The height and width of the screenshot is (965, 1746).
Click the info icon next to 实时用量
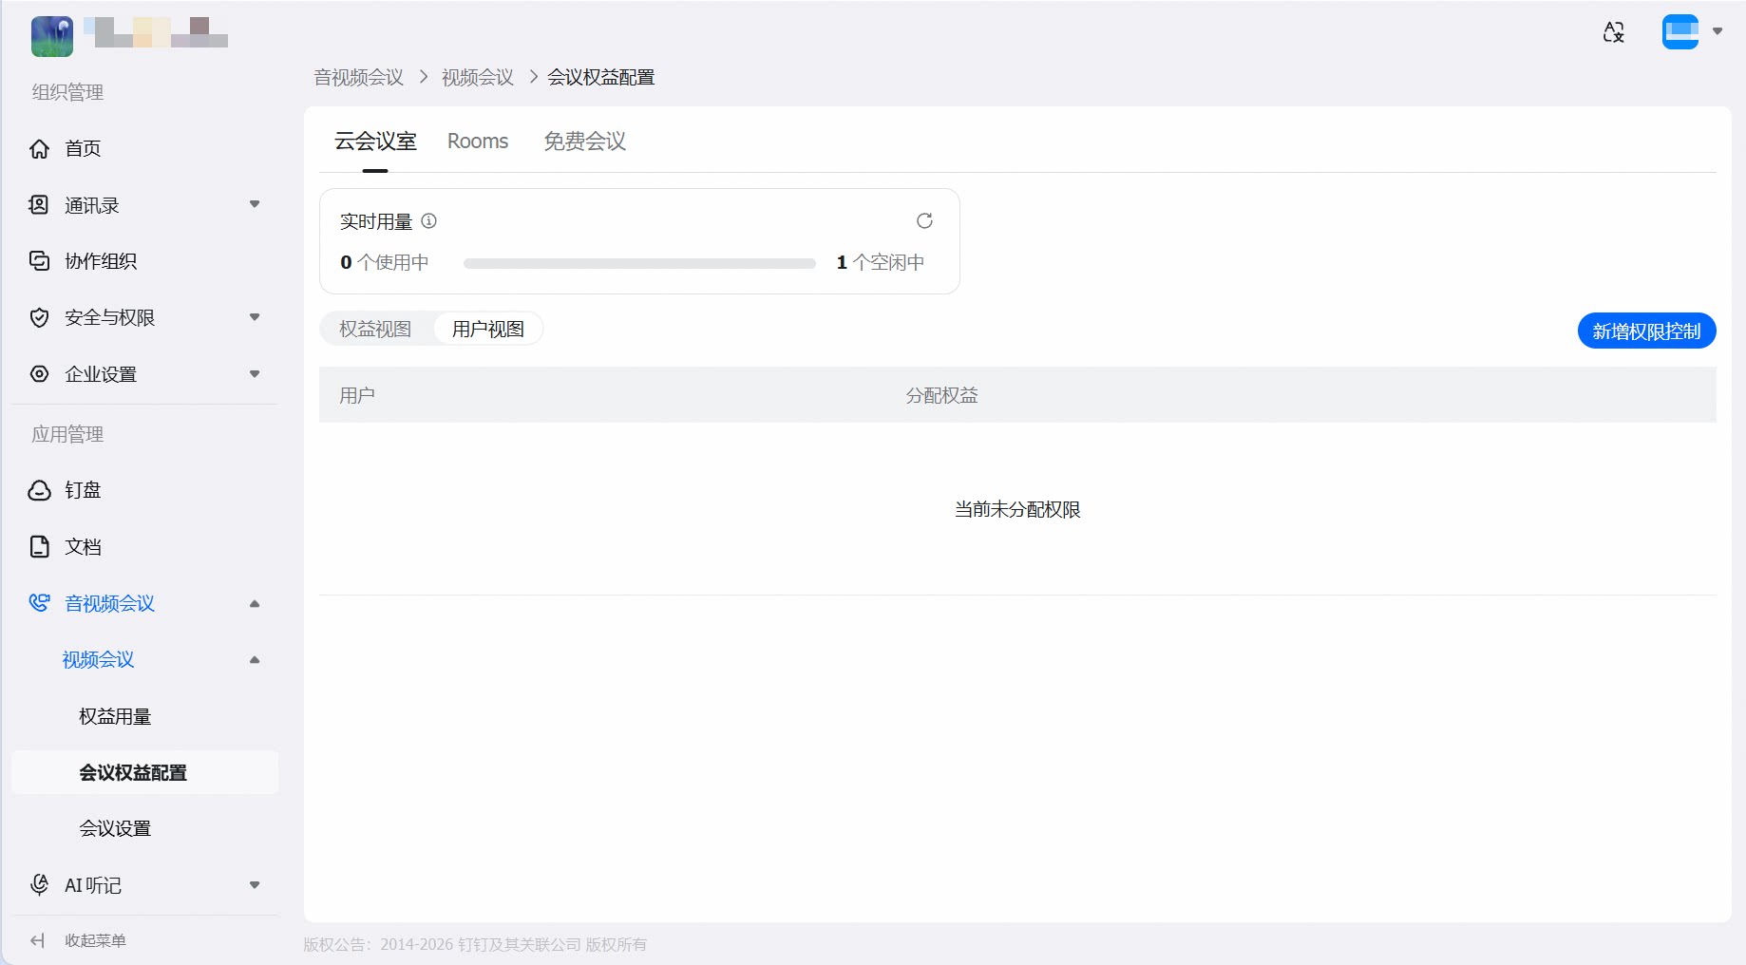[428, 221]
